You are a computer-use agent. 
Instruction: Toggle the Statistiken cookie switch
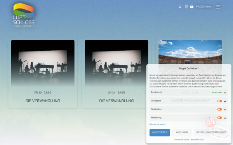click(x=219, y=109)
